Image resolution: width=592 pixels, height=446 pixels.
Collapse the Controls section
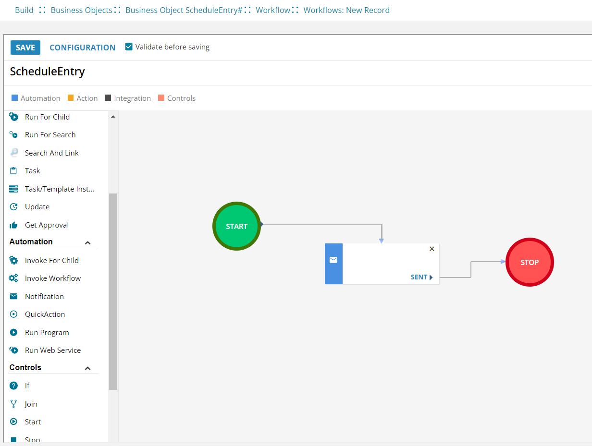[88, 368]
